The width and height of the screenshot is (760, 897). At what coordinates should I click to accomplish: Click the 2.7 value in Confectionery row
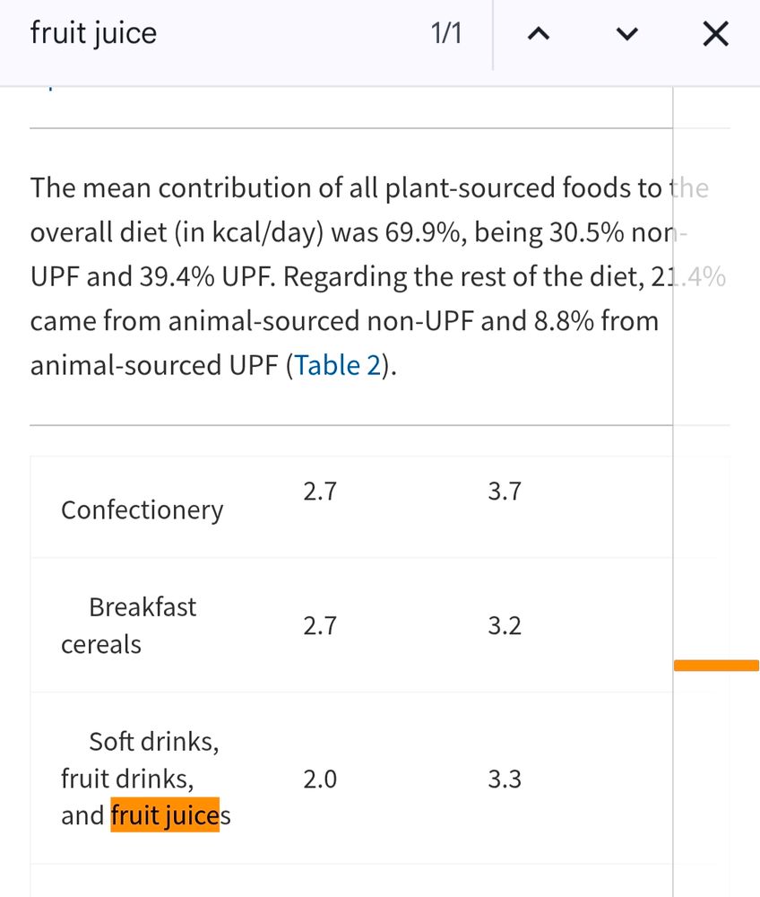pyautogui.click(x=320, y=492)
